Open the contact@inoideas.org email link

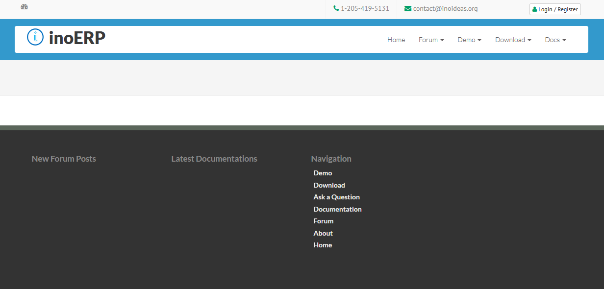pyautogui.click(x=445, y=8)
